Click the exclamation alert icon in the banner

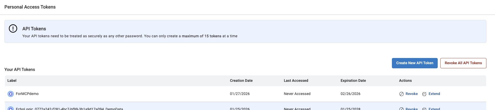point(13,28)
